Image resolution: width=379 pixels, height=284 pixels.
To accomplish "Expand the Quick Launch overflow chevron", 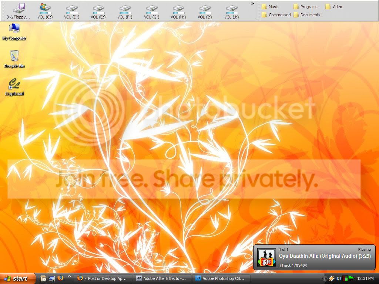I will tap(69, 277).
